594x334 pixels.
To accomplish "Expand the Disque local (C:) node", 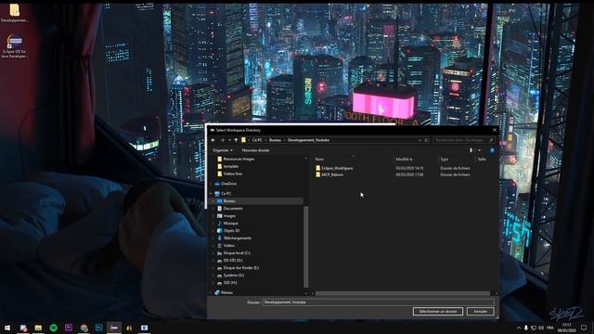I will (x=213, y=253).
